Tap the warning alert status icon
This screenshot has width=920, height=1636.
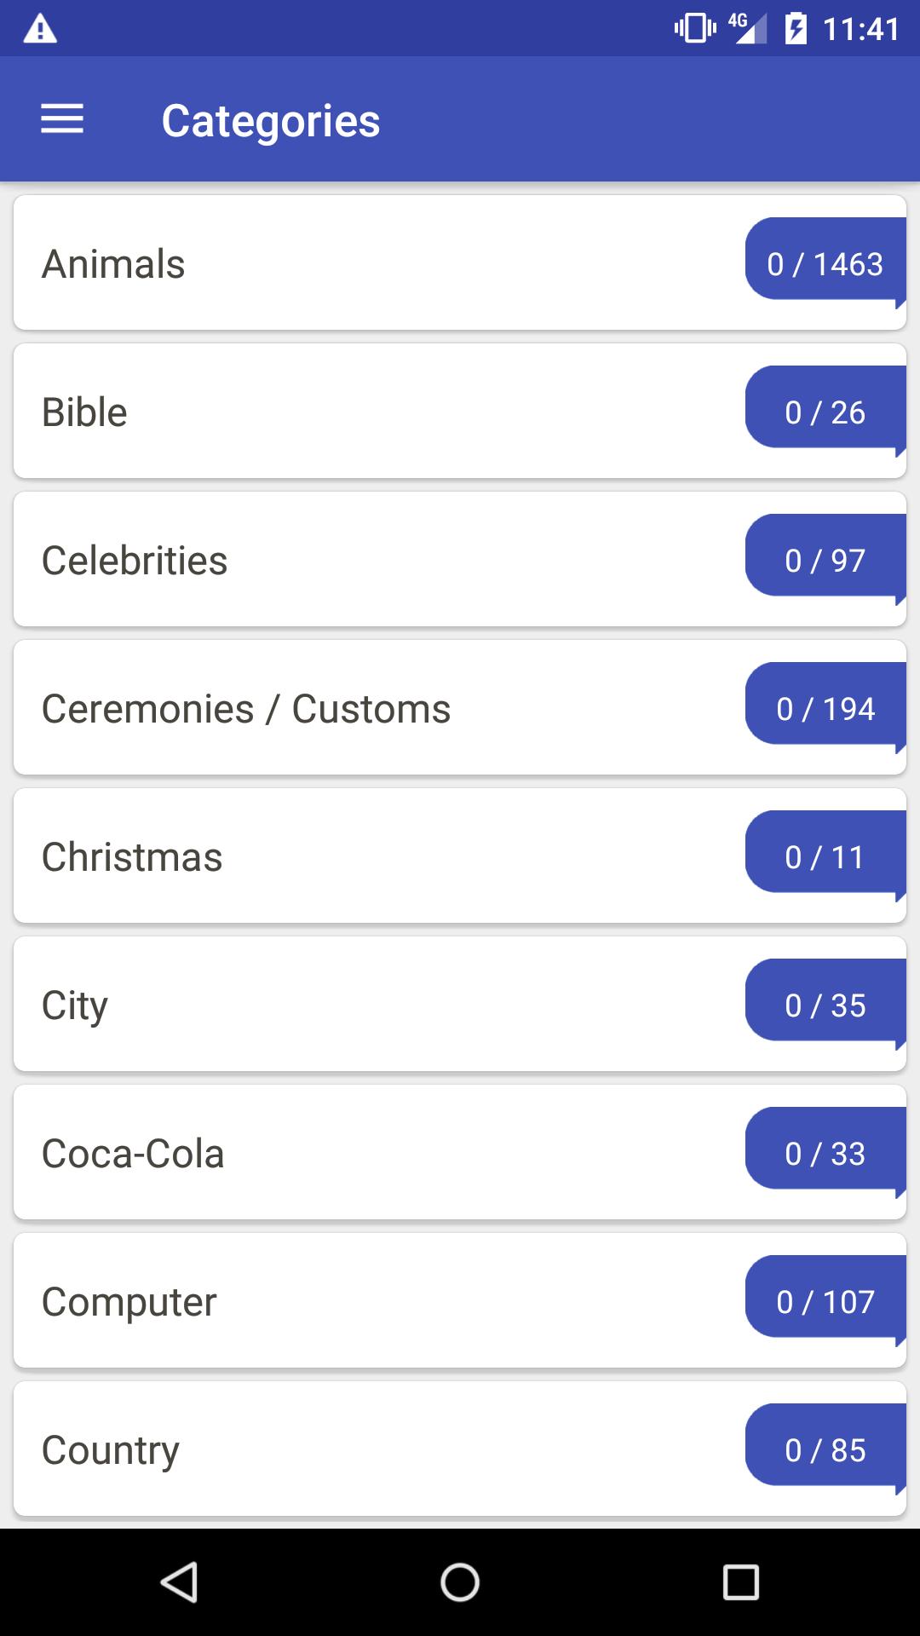tap(40, 30)
